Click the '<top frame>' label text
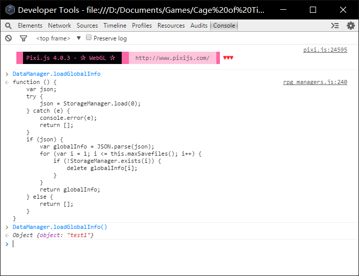 pos(53,38)
